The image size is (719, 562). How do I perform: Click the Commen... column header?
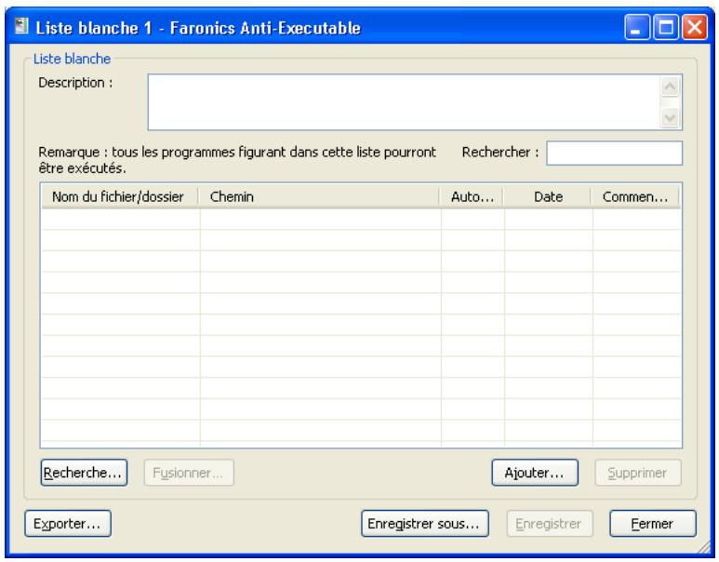[x=635, y=197]
